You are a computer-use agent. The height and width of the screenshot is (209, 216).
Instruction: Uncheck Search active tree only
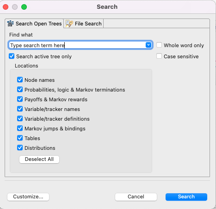coord(12,56)
